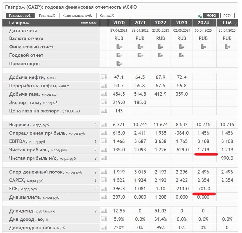Open help for Выручка row
242x233 pixels.
tap(96, 125)
